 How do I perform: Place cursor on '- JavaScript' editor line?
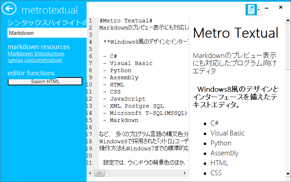click(124, 99)
